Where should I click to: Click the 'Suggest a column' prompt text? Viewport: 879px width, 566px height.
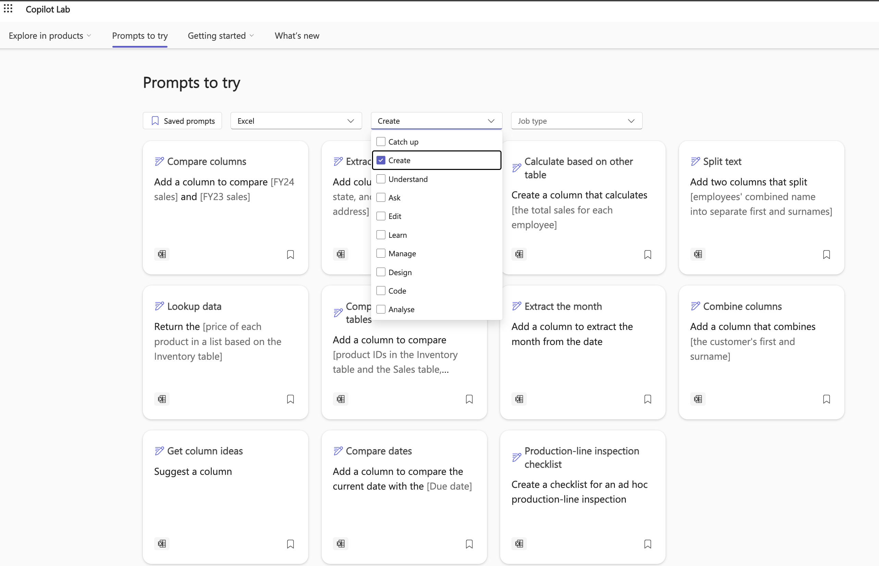193,471
